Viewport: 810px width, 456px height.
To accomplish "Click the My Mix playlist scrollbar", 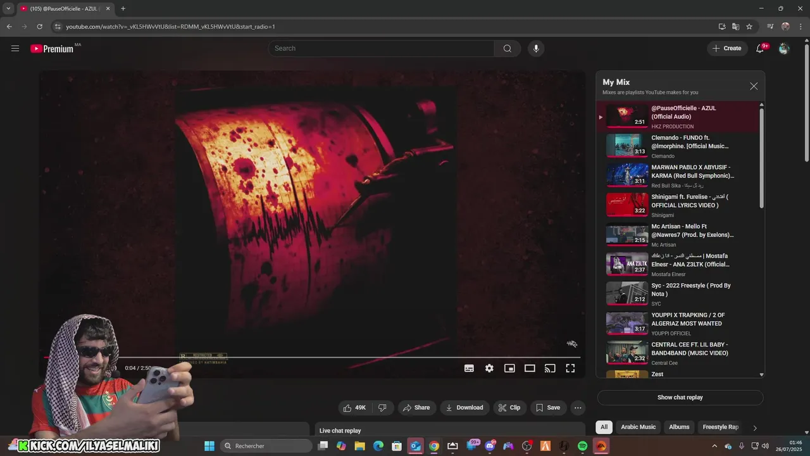I will pyautogui.click(x=761, y=158).
